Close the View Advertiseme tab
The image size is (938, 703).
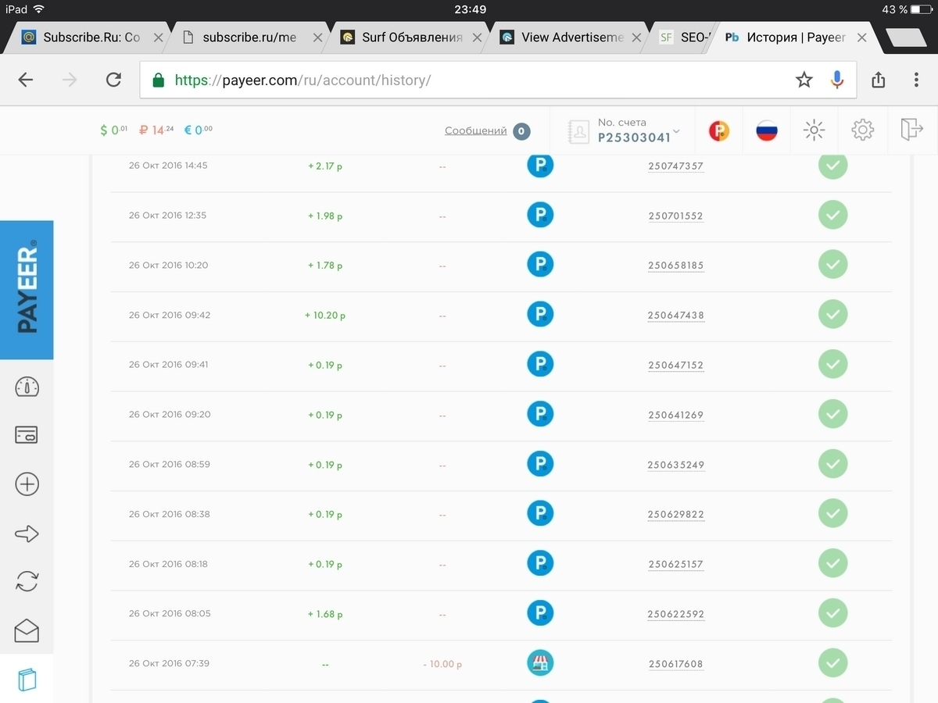point(637,37)
